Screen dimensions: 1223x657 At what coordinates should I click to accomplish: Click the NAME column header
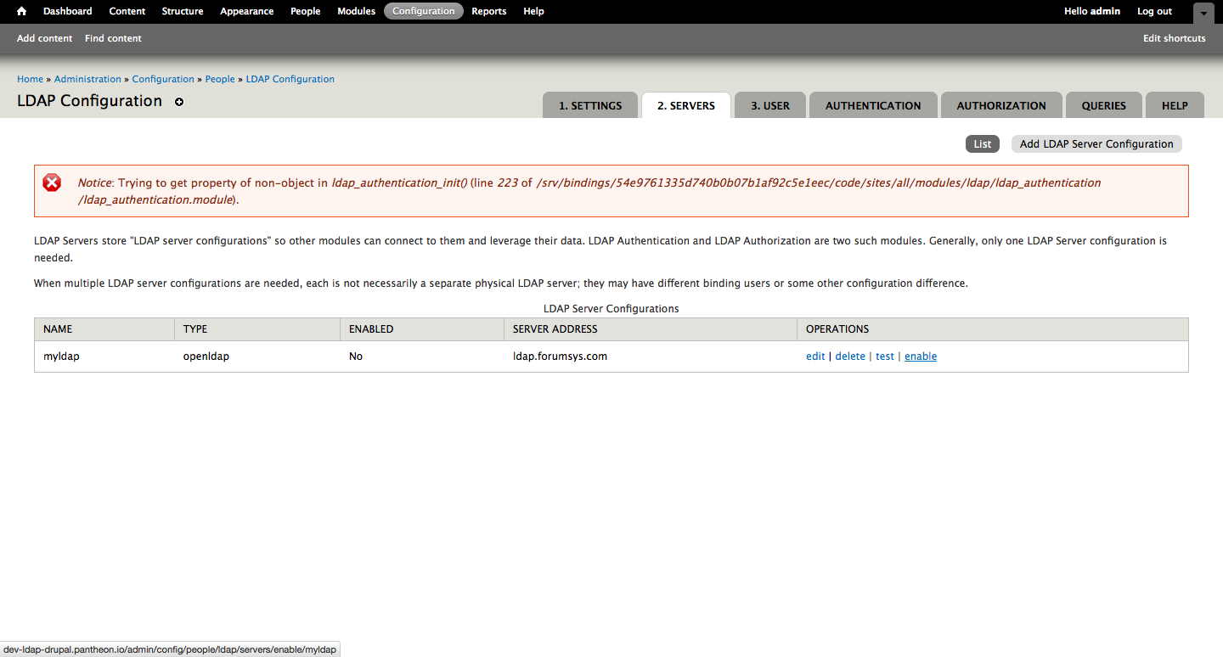pos(104,329)
